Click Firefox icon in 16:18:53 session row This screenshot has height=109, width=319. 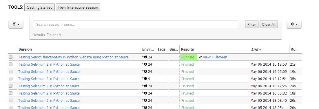(x=145, y=64)
